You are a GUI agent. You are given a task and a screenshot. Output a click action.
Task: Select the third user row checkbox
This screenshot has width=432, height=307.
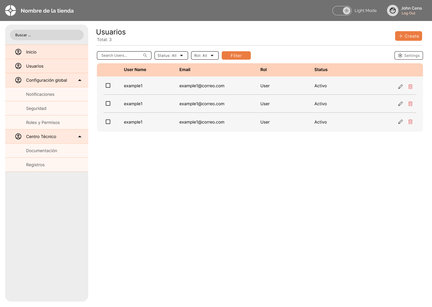pos(108,122)
